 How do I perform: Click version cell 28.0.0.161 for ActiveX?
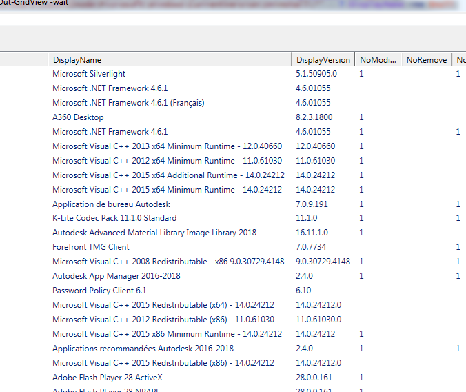click(314, 378)
